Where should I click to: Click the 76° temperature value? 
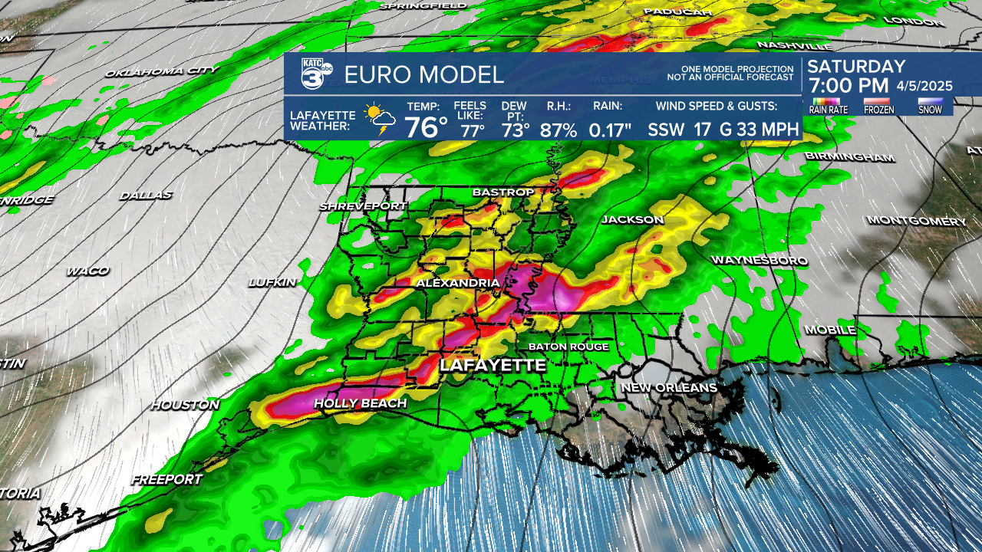426,127
